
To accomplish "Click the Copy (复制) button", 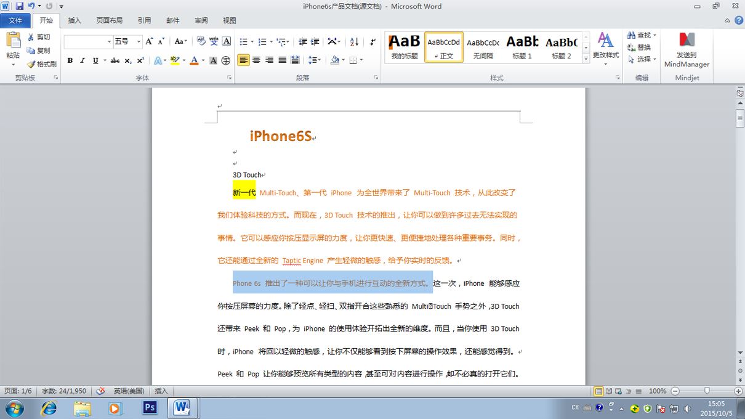I will (x=39, y=51).
